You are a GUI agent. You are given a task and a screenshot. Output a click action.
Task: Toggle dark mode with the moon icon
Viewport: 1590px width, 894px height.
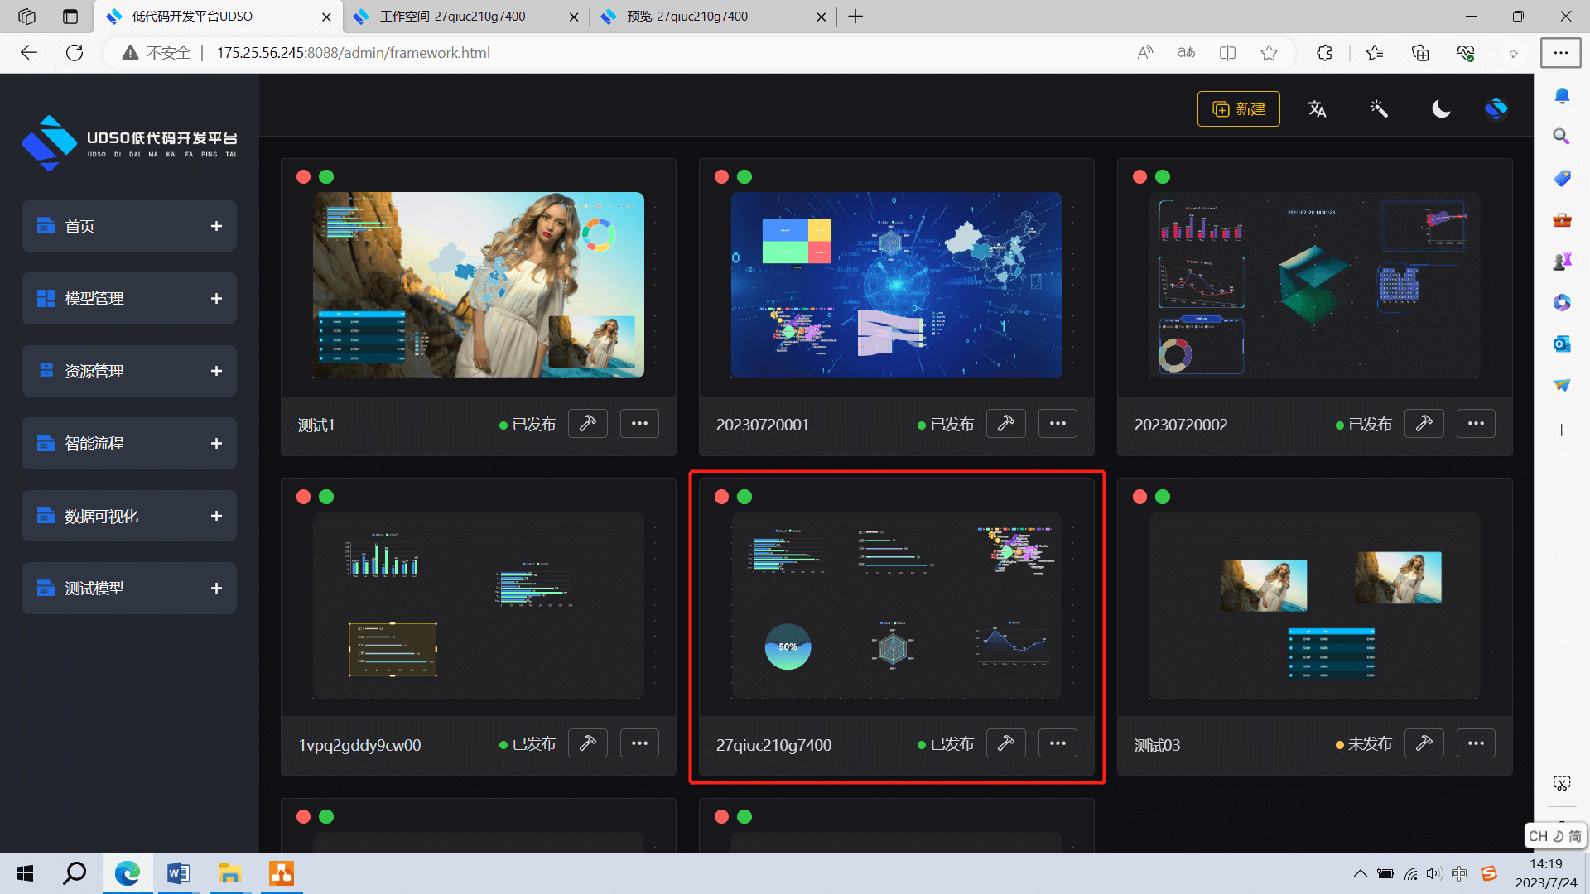click(1441, 109)
